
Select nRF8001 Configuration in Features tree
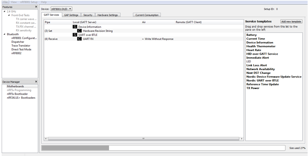click(24, 38)
